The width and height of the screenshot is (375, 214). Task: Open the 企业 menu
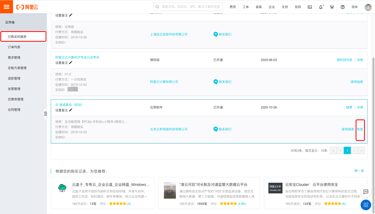click(x=272, y=7)
